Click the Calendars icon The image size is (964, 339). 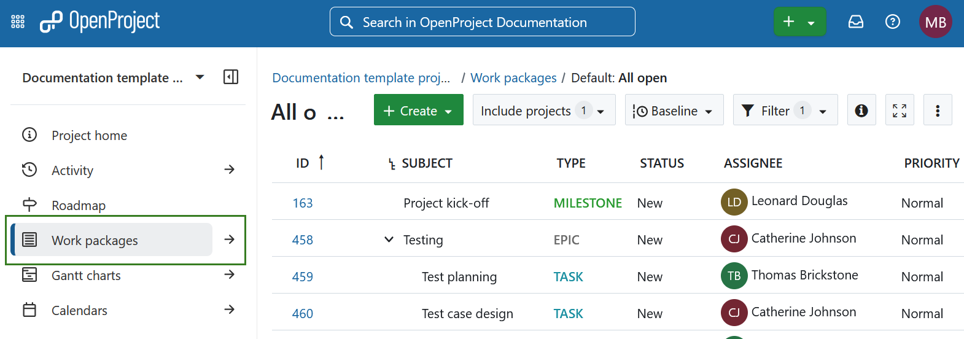(x=29, y=310)
